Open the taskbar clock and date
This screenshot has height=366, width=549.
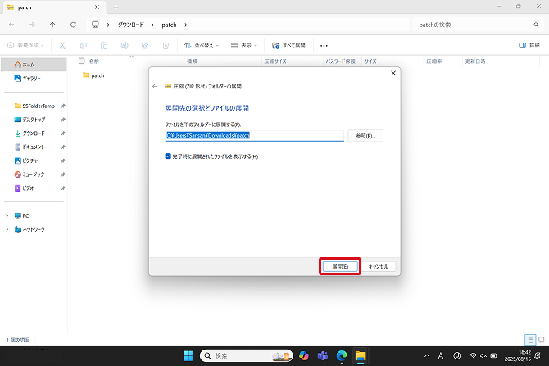click(518, 356)
